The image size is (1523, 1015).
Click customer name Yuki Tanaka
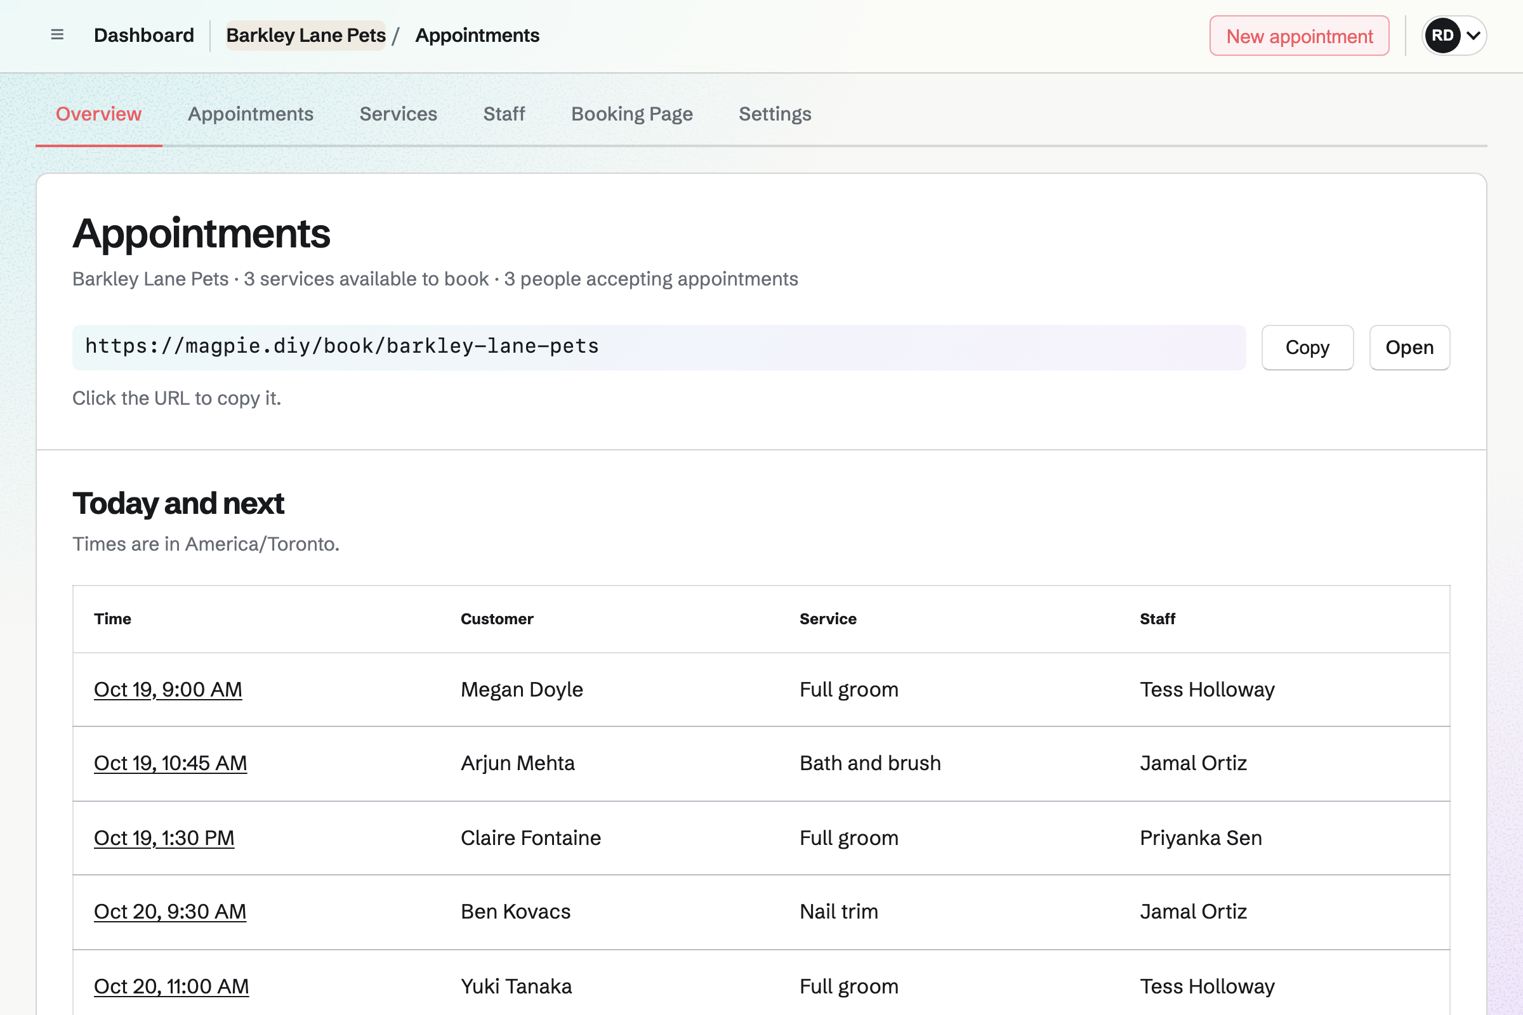[516, 986]
